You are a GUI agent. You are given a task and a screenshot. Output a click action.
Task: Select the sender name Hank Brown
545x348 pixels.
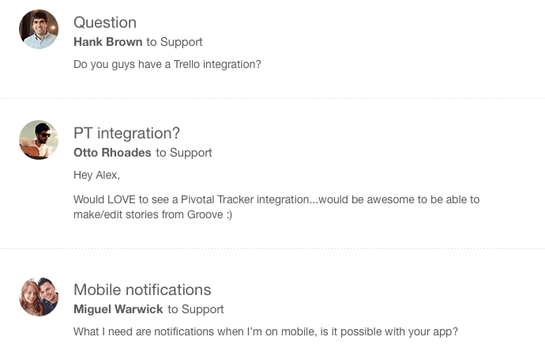[108, 42]
